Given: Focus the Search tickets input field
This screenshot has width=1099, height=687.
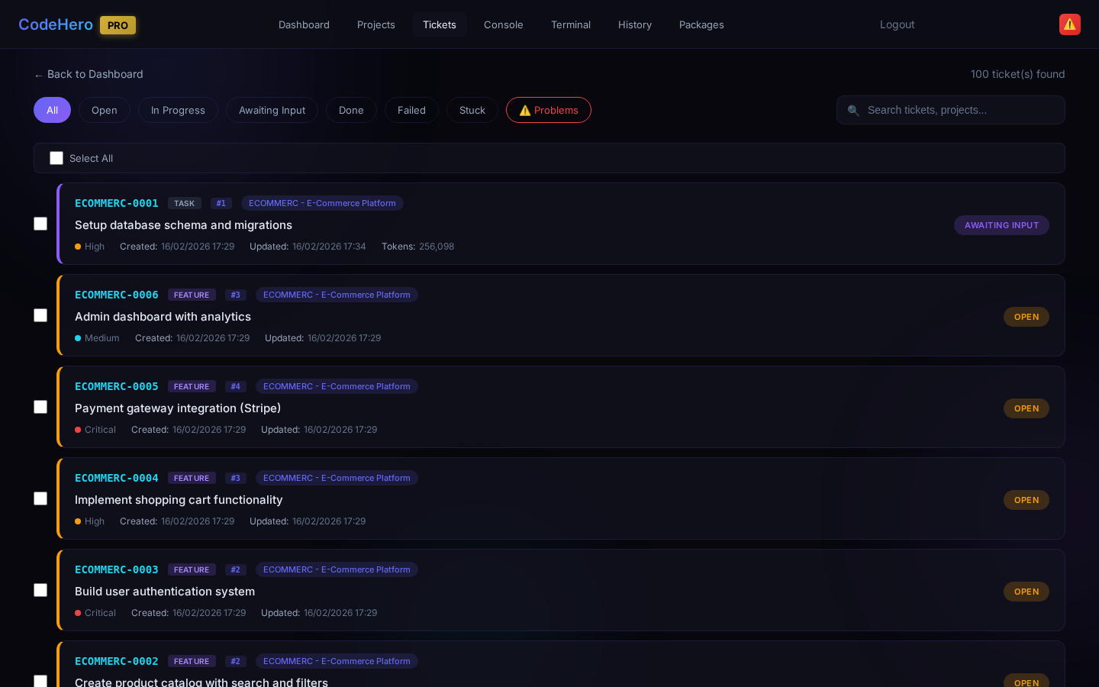Looking at the screenshot, I should coord(960,110).
